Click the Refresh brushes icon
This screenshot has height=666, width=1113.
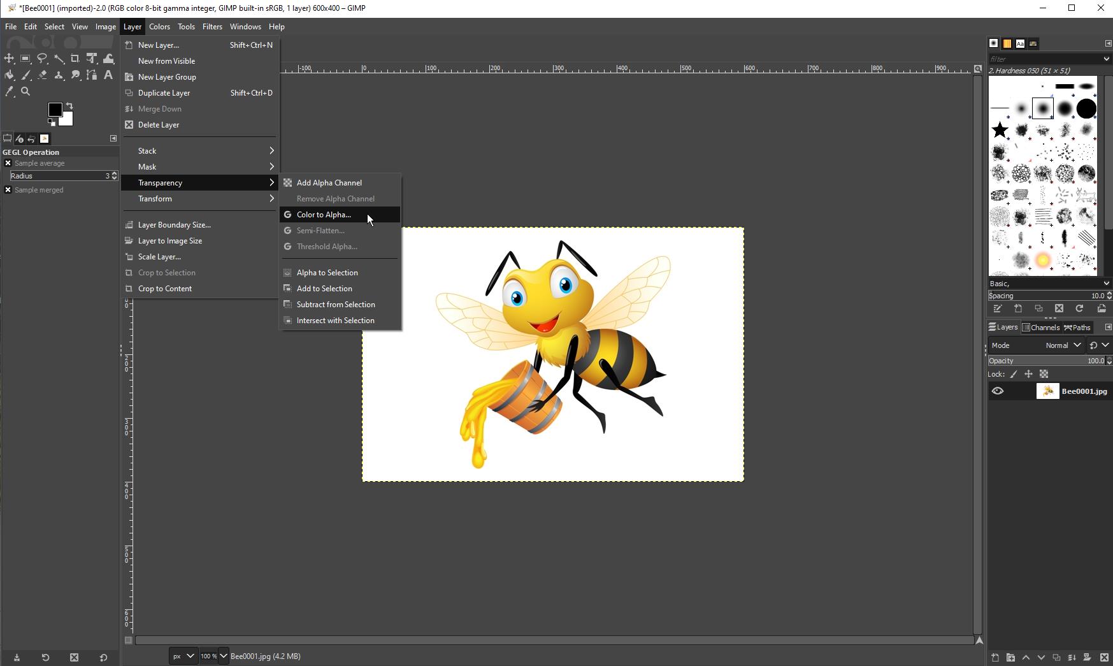click(x=1079, y=308)
